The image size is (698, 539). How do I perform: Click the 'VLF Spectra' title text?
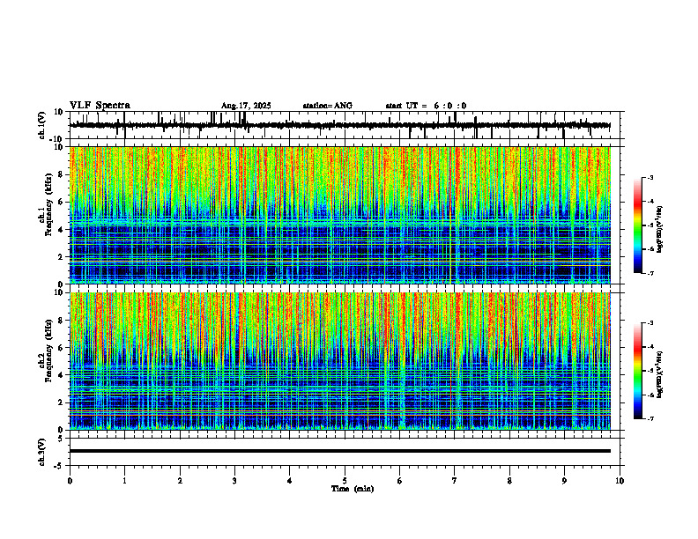pyautogui.click(x=100, y=106)
